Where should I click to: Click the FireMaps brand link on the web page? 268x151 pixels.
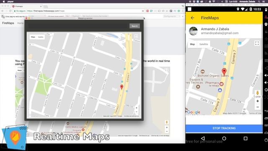coord(8,23)
